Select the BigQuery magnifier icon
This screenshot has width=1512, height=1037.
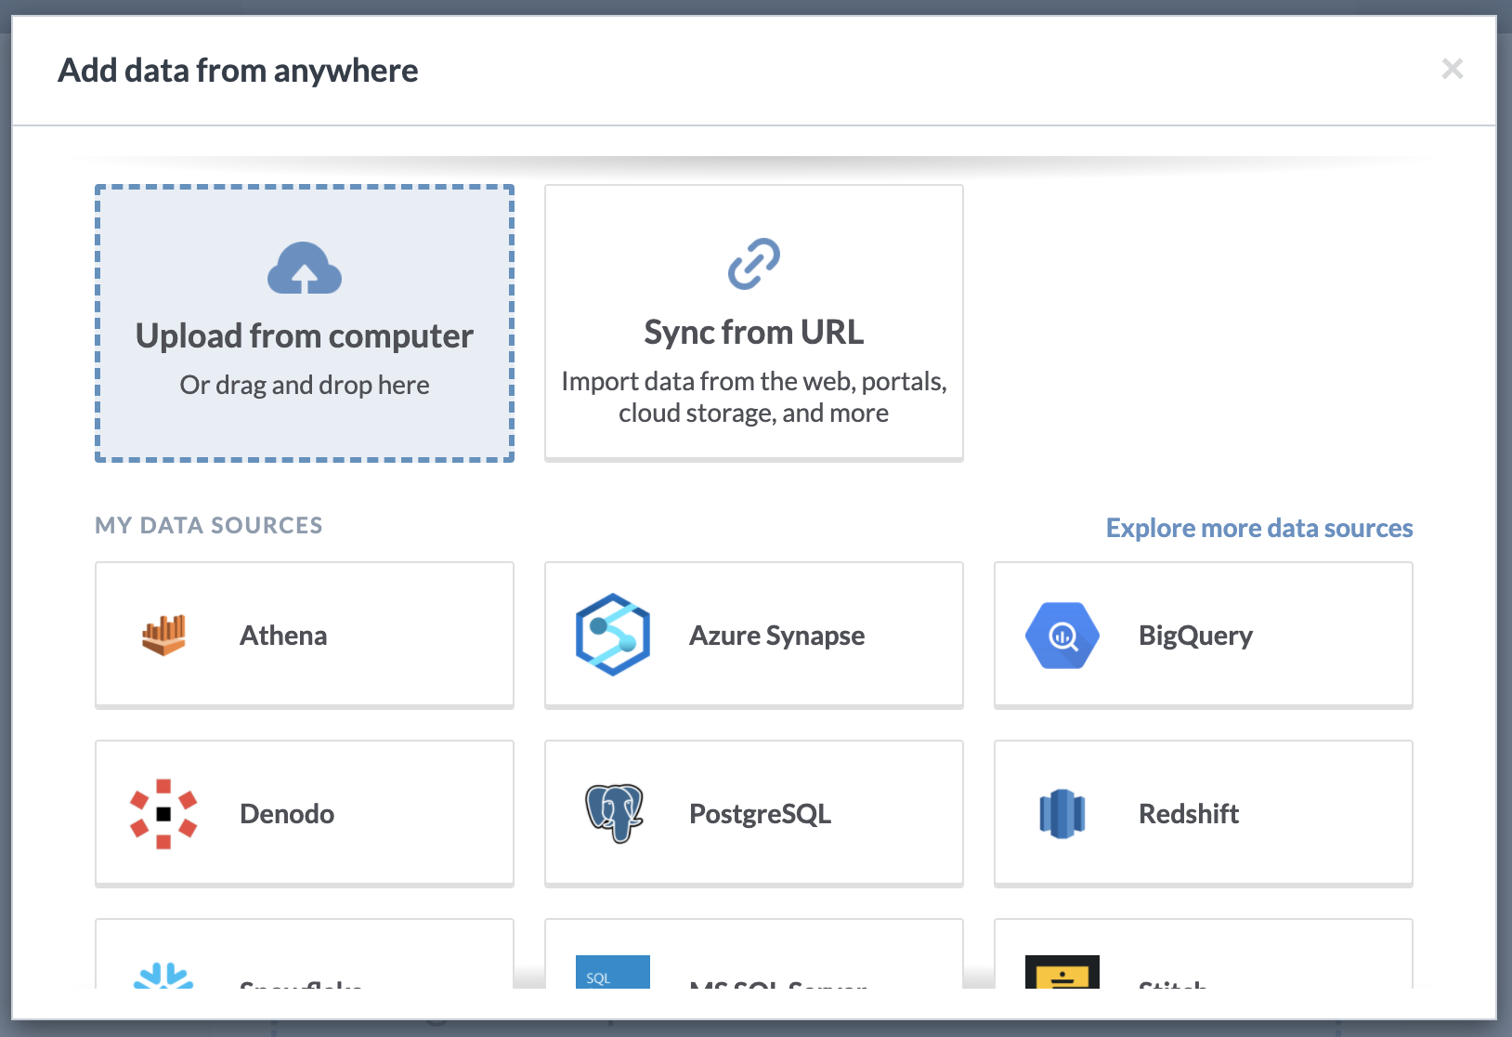point(1062,636)
